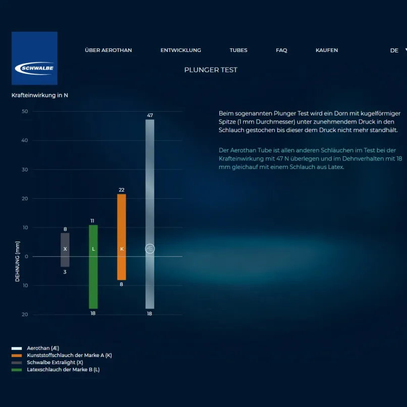This screenshot has height=407, width=407.
Task: Click grey Schwalbe Extralight legend swatch
Action: (x=17, y=363)
